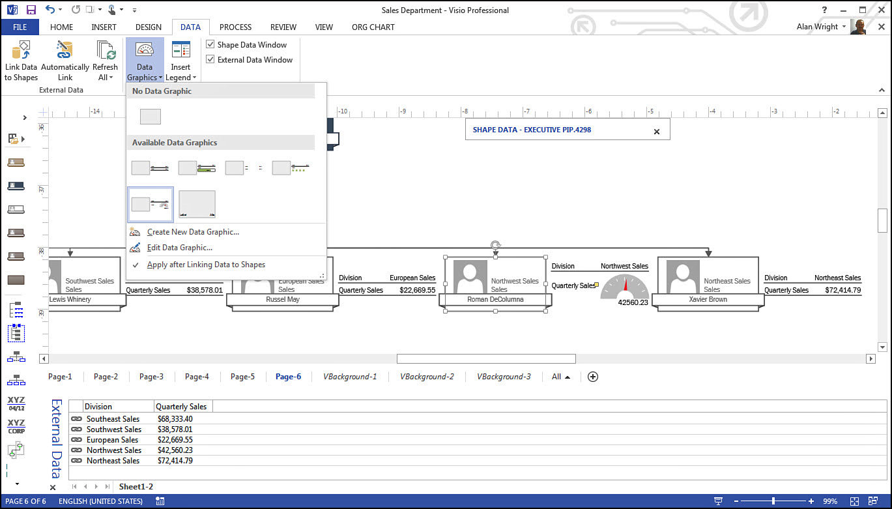Switch to the DESIGN ribbon tab
892x509 pixels.
(149, 27)
